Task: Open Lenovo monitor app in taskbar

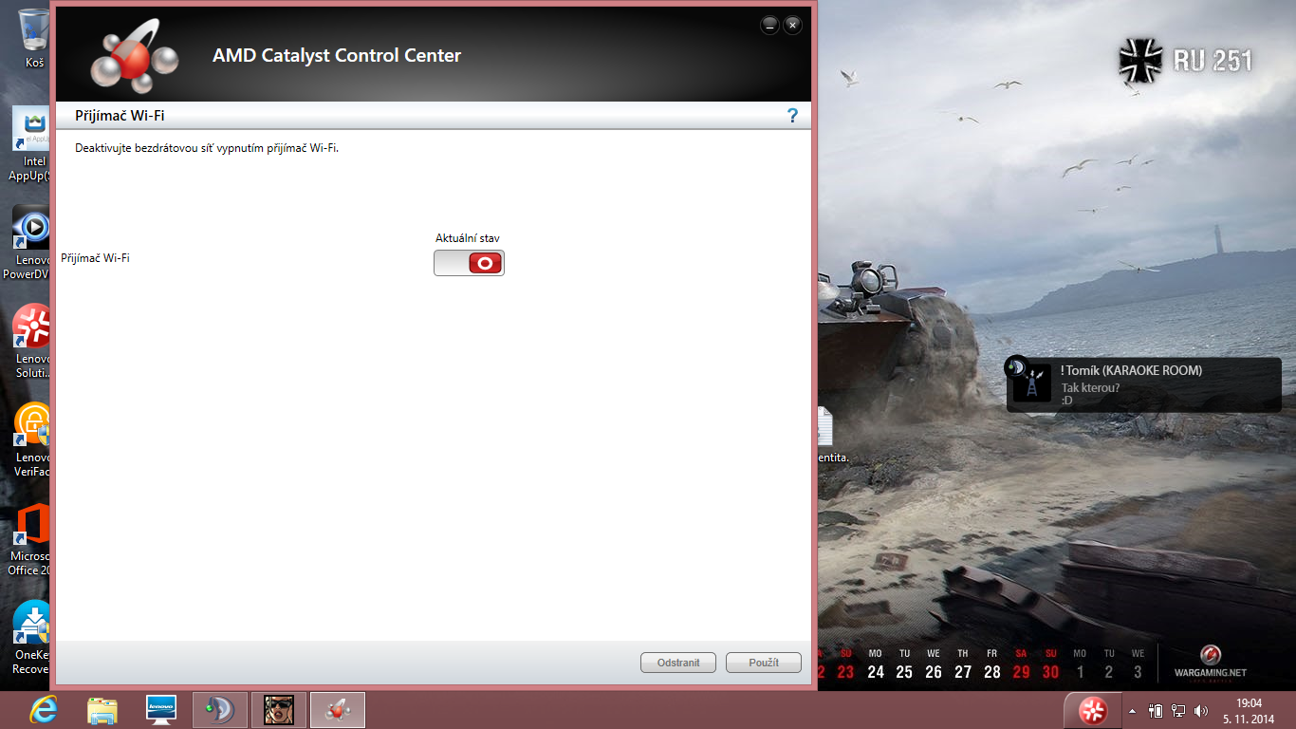Action: click(x=161, y=710)
